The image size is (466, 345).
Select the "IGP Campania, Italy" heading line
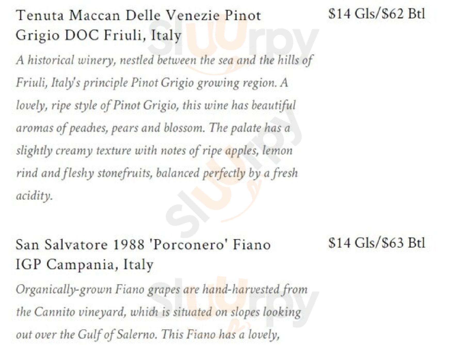85,264
